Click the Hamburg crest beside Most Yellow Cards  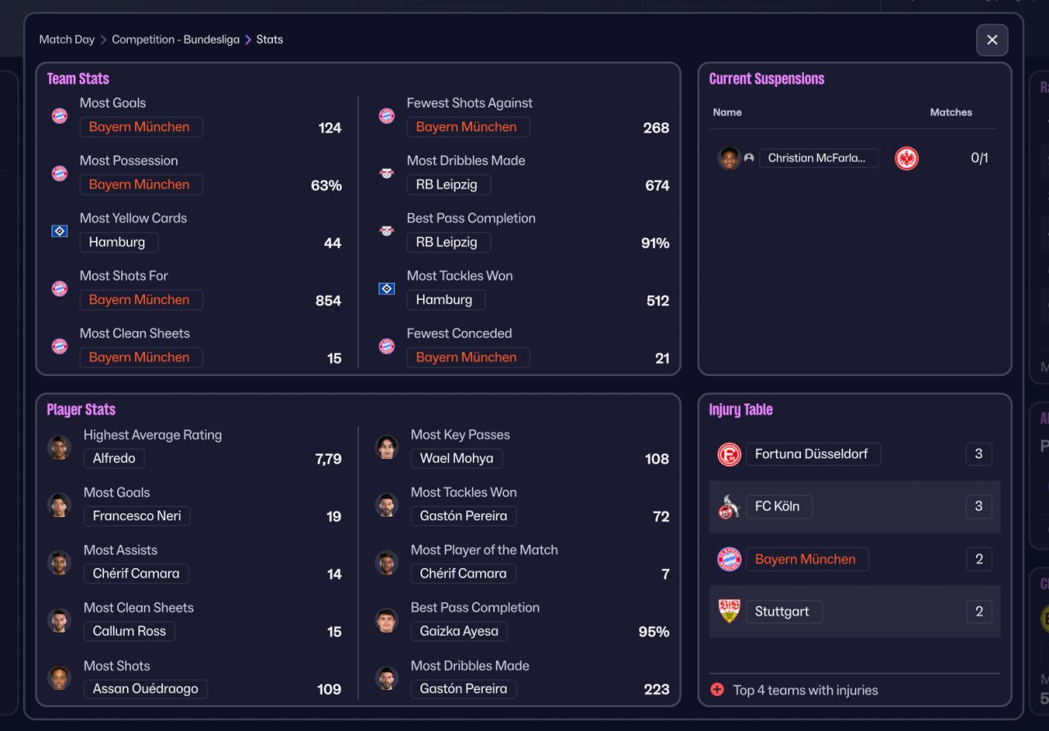click(x=60, y=231)
